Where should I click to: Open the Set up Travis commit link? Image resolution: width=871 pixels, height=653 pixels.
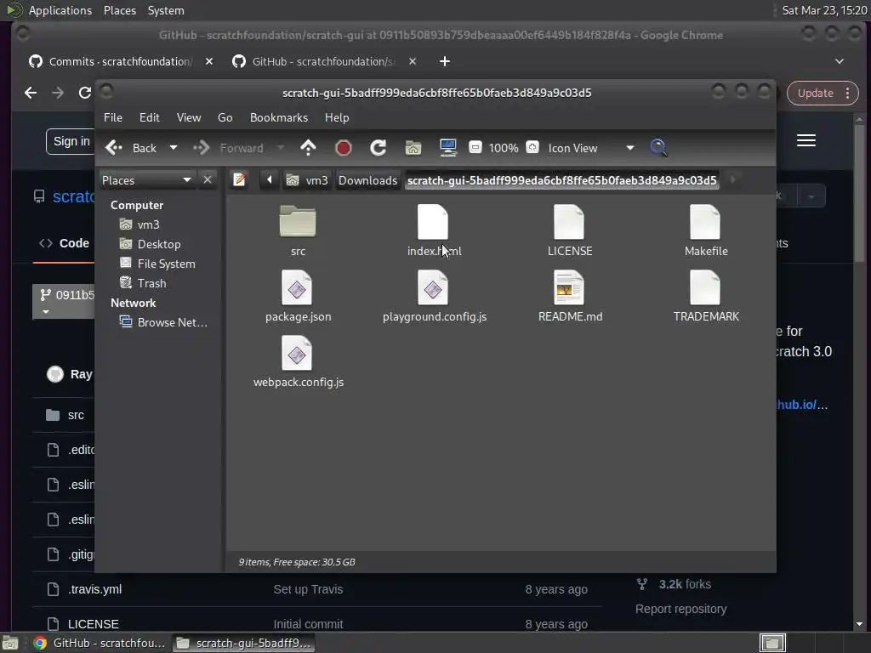pos(308,589)
